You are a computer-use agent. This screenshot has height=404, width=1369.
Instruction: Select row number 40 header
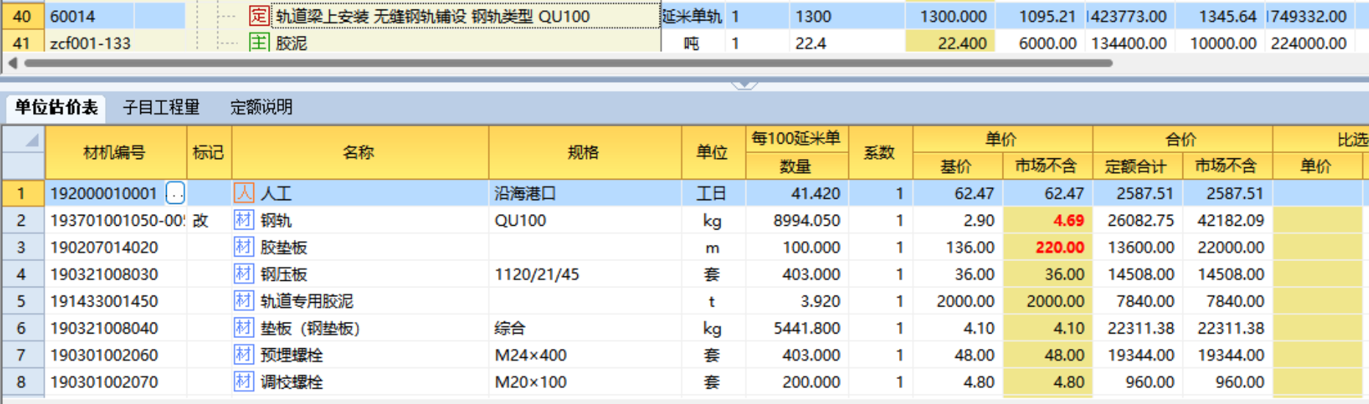[x=22, y=15]
